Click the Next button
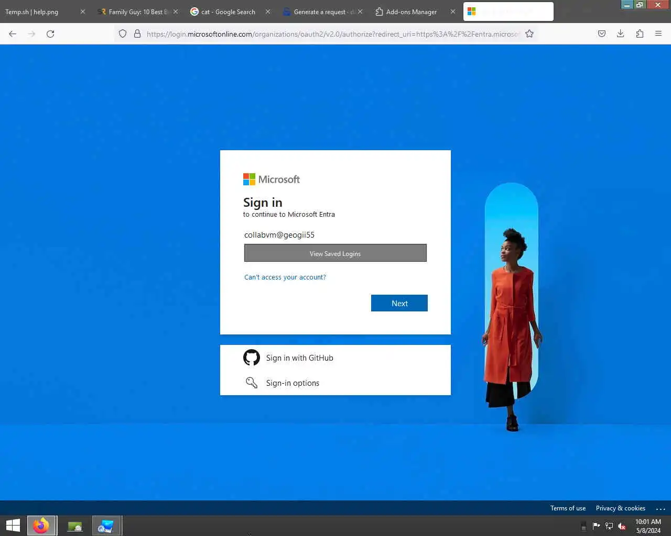 [399, 303]
